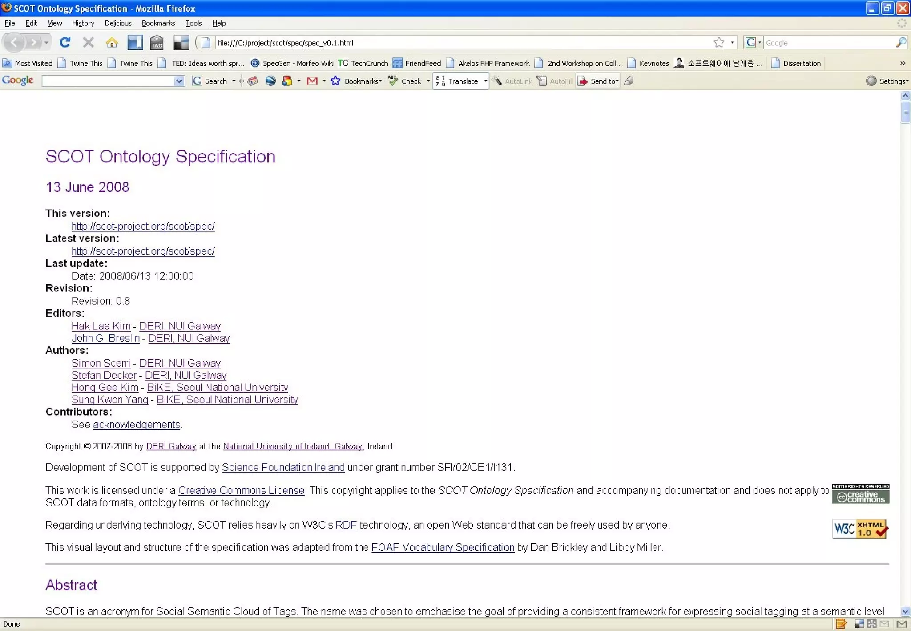Click the Gmail icon in Google toolbar
This screenshot has height=631, width=911.
click(x=312, y=81)
